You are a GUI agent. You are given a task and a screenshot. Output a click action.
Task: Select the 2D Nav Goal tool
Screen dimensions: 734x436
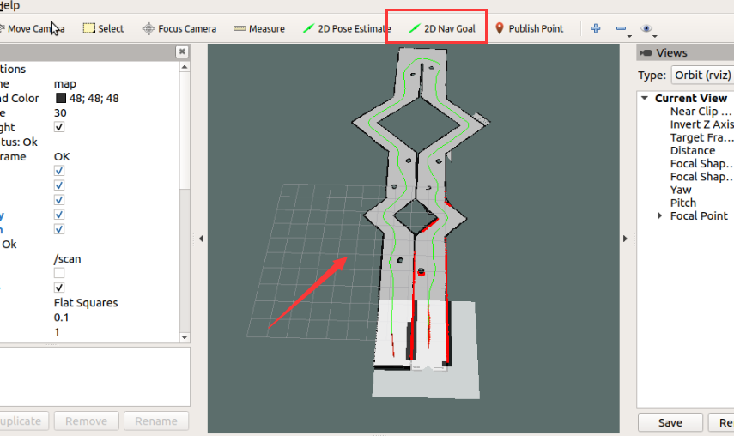tap(441, 28)
